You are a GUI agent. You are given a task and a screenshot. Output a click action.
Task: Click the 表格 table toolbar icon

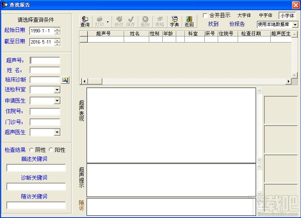click(160, 21)
